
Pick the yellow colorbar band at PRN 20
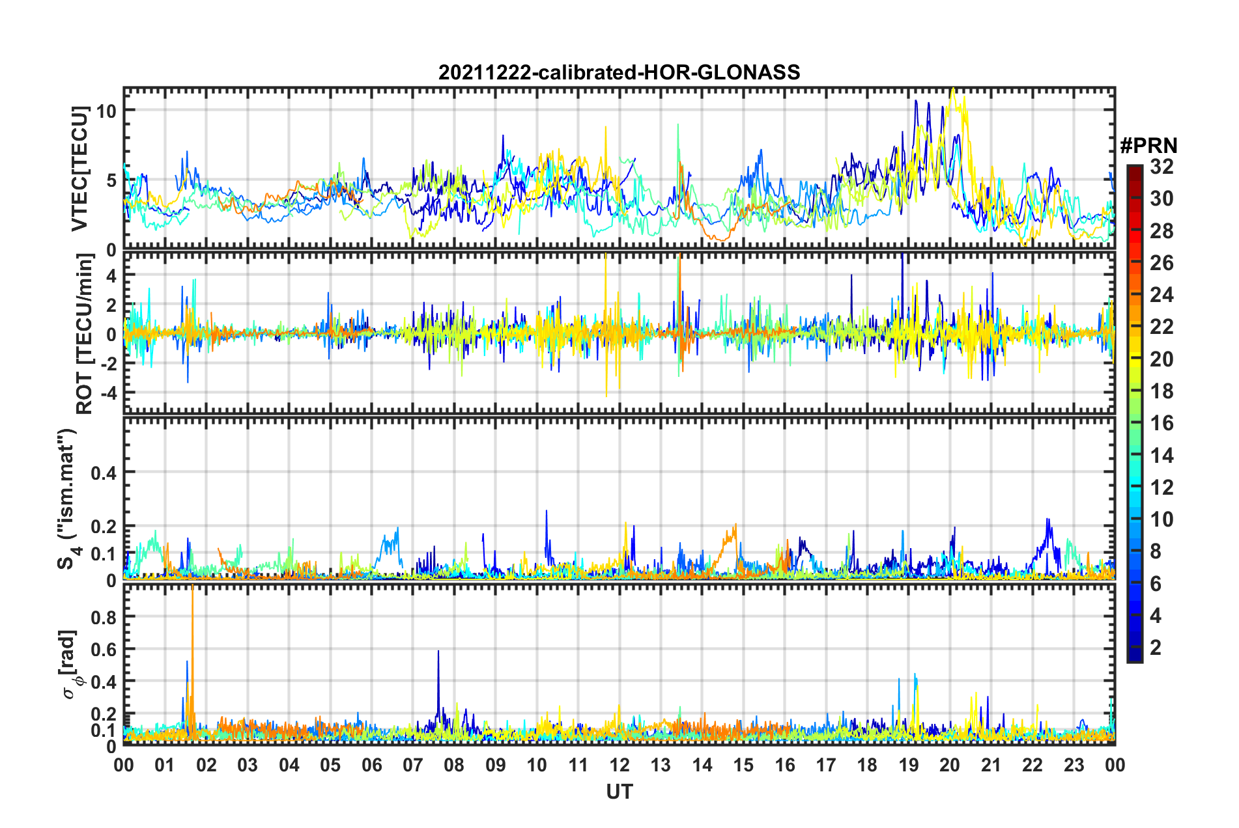pyautogui.click(x=1134, y=359)
